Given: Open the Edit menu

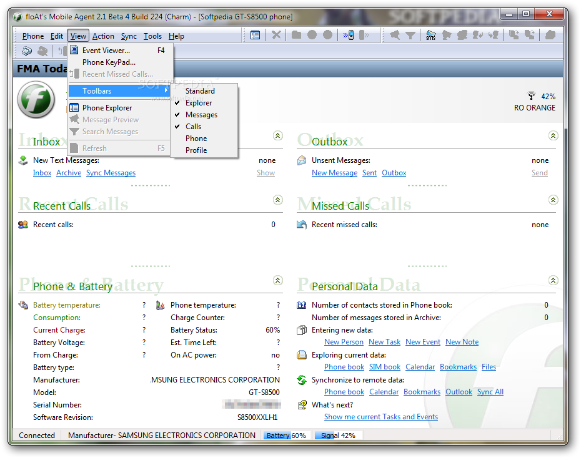Looking at the screenshot, I should point(57,36).
